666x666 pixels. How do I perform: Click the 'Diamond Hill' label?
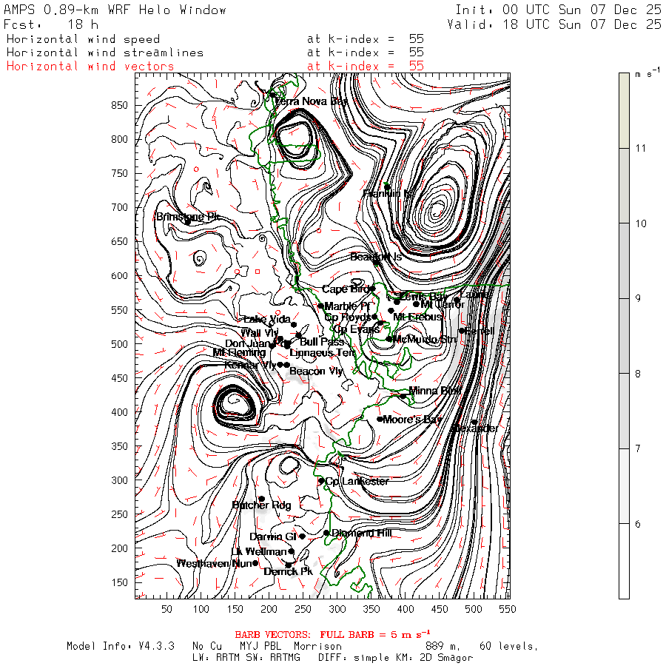361,533
